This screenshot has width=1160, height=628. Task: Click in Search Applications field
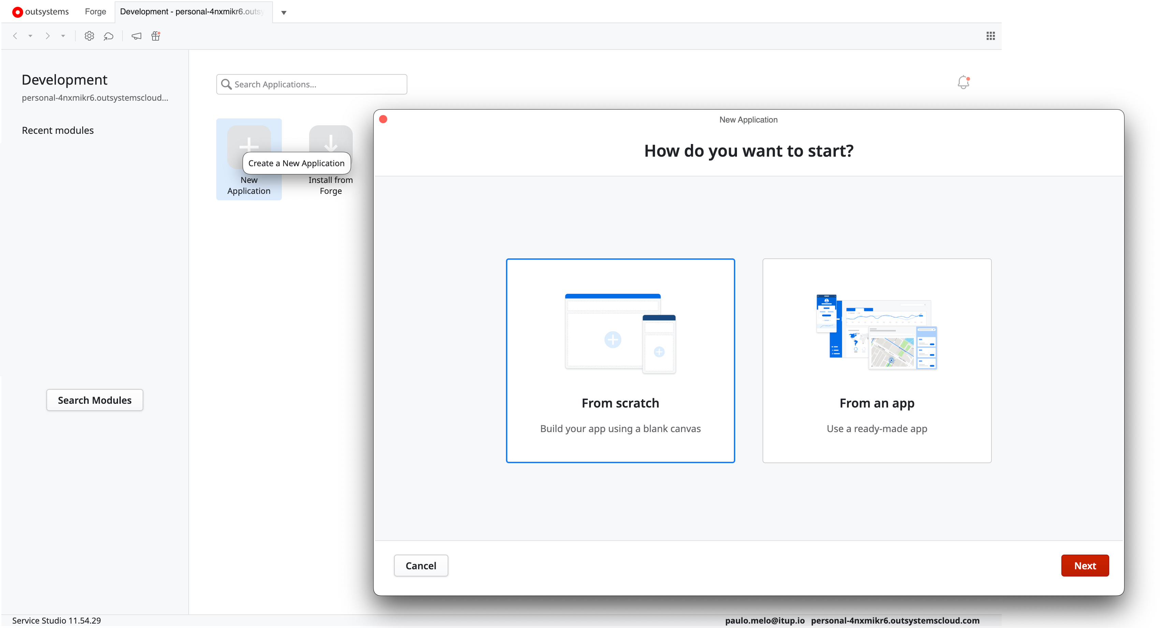(x=311, y=84)
